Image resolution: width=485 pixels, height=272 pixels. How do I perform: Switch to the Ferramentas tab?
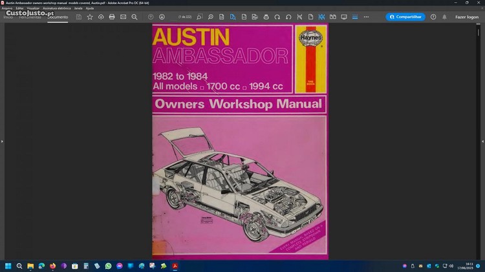[31, 17]
